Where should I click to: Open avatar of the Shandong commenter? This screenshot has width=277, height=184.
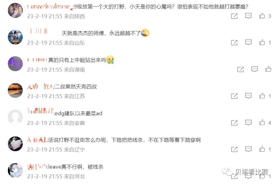pos(15,37)
